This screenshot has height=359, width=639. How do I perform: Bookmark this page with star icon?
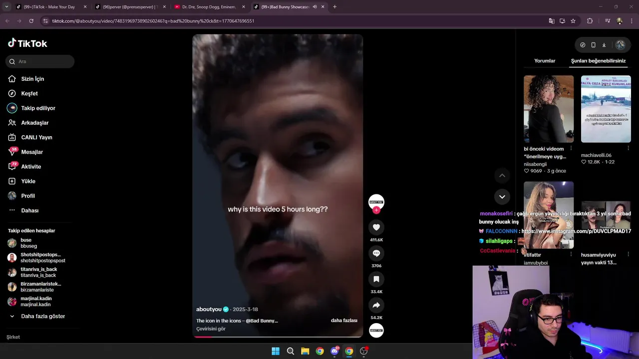coord(573,21)
